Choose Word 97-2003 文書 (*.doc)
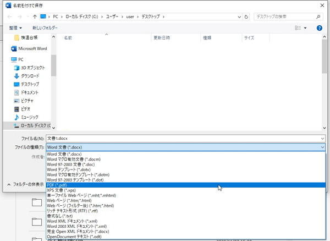 click(186, 165)
